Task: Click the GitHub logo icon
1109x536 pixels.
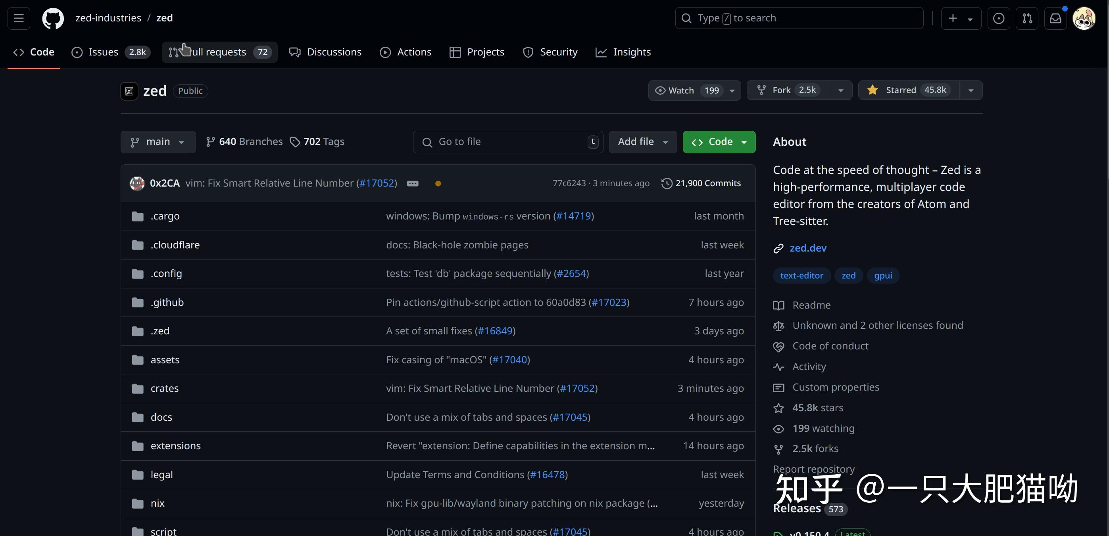Action: pos(53,18)
